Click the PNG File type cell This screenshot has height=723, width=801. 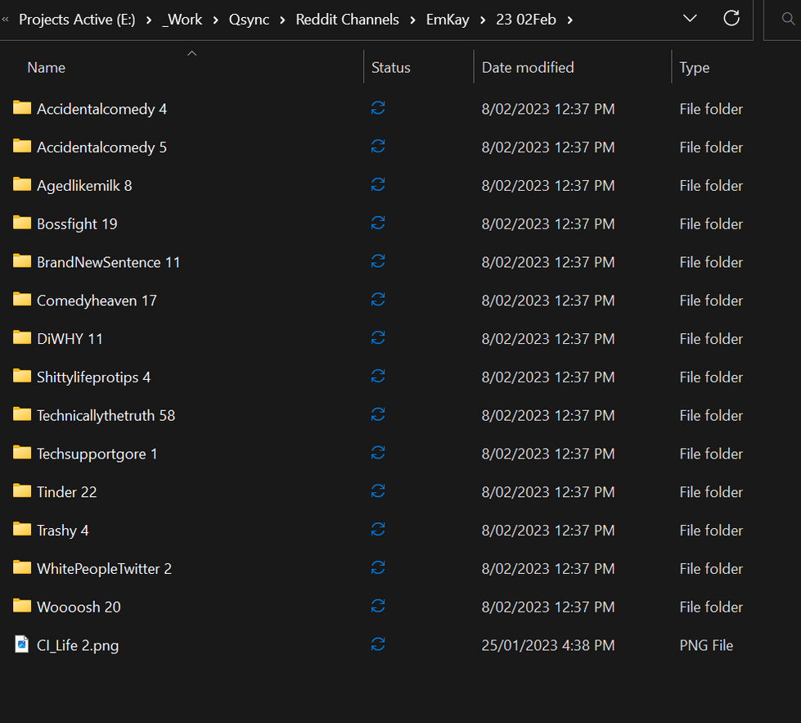coord(706,646)
